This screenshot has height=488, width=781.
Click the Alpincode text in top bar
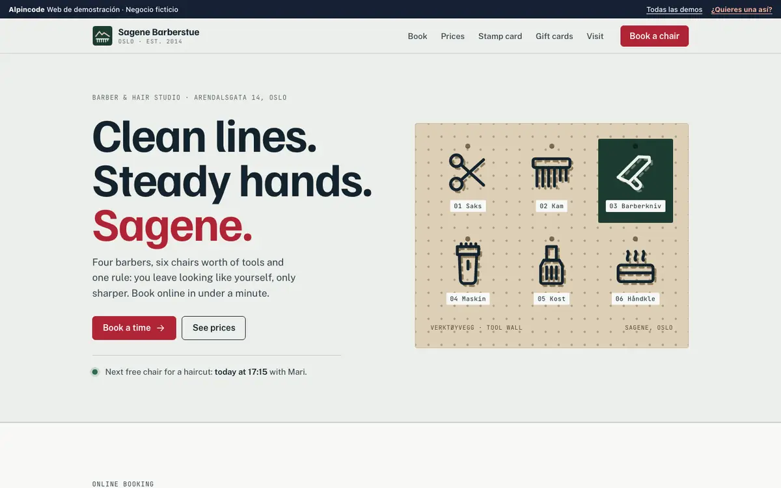27,10
